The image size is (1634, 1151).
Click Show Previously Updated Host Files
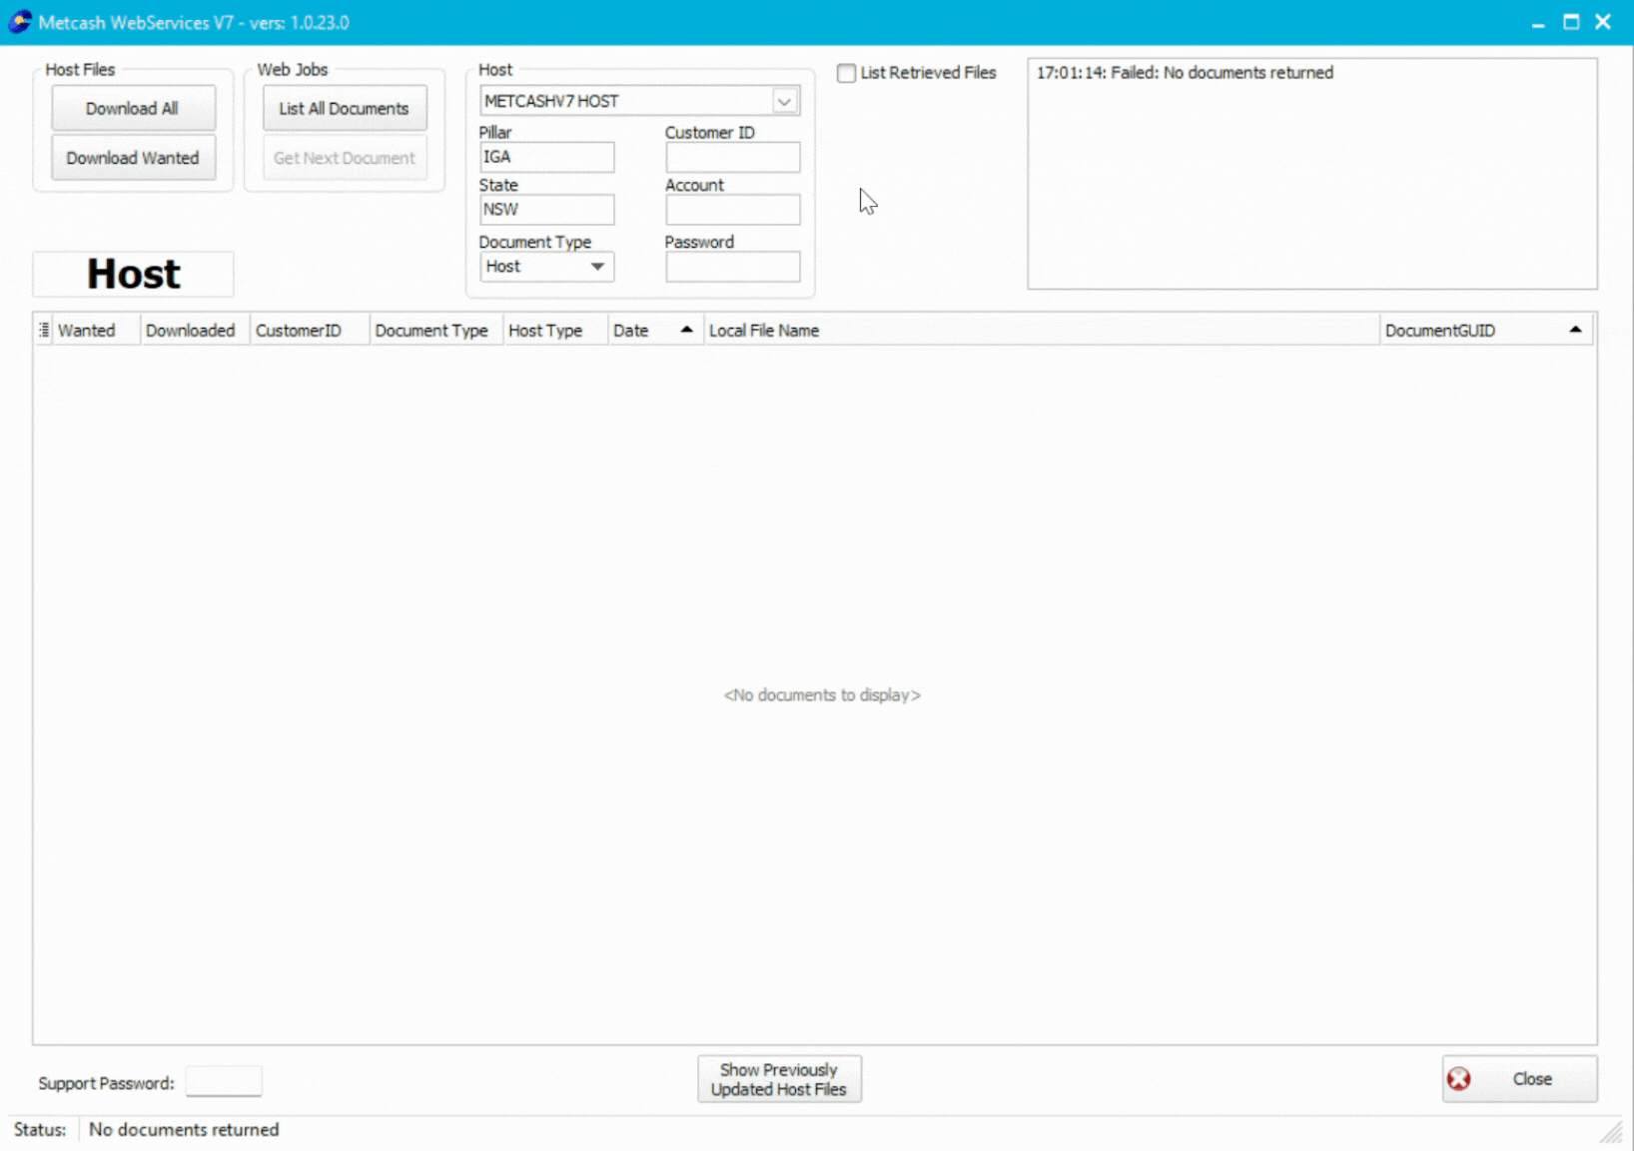pos(778,1079)
